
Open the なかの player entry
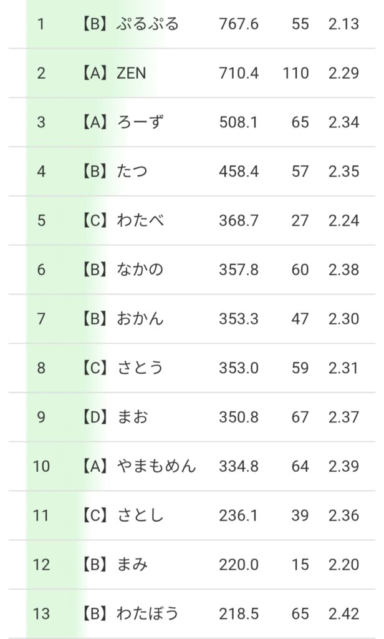click(x=140, y=270)
